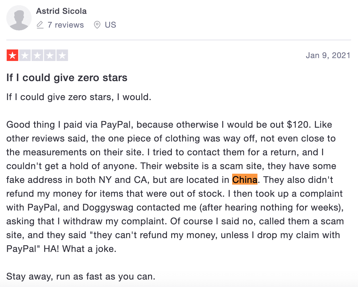Select the "7 reviews" text
This screenshot has height=287, width=358.
[x=66, y=25]
